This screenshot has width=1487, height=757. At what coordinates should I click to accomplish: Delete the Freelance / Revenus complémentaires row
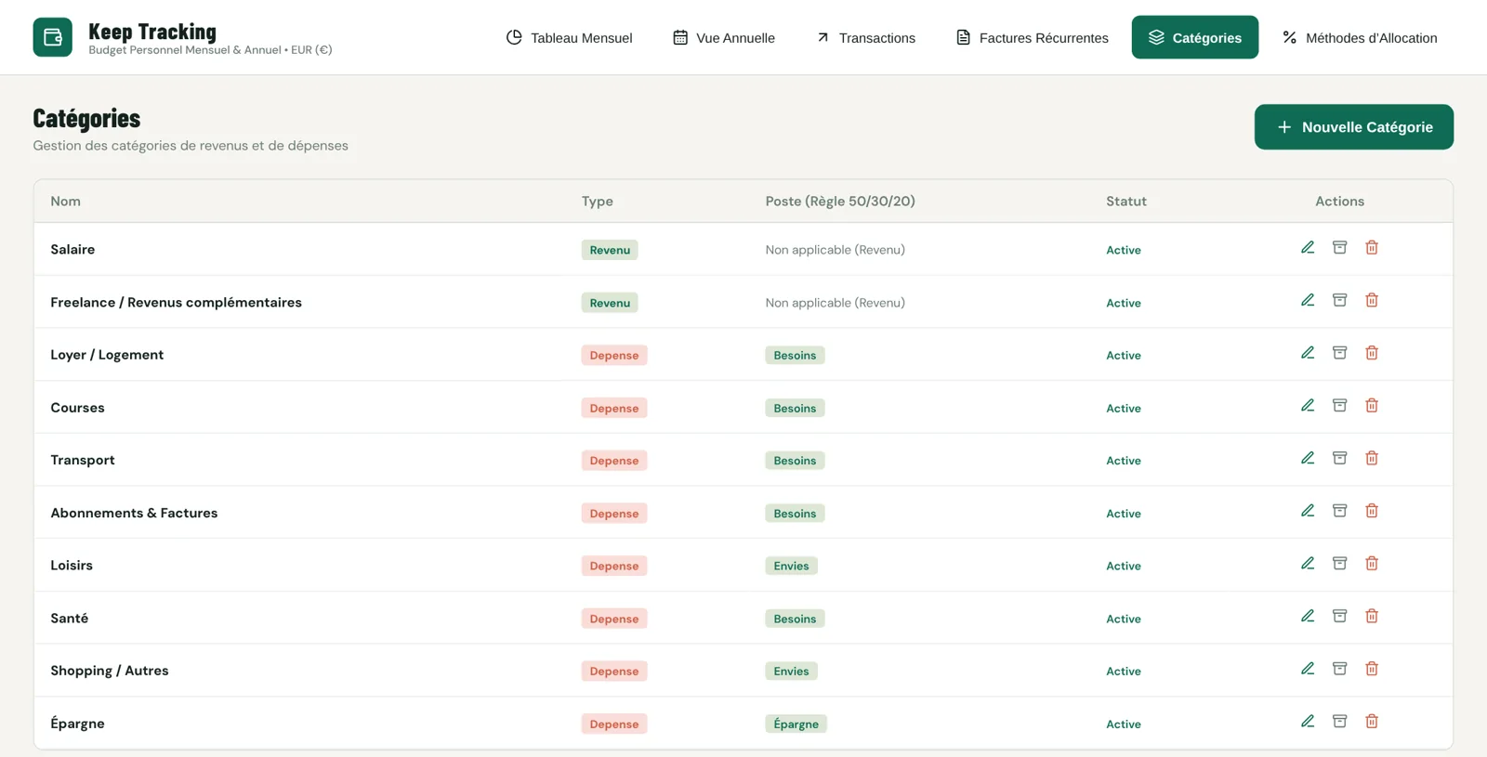click(x=1372, y=300)
